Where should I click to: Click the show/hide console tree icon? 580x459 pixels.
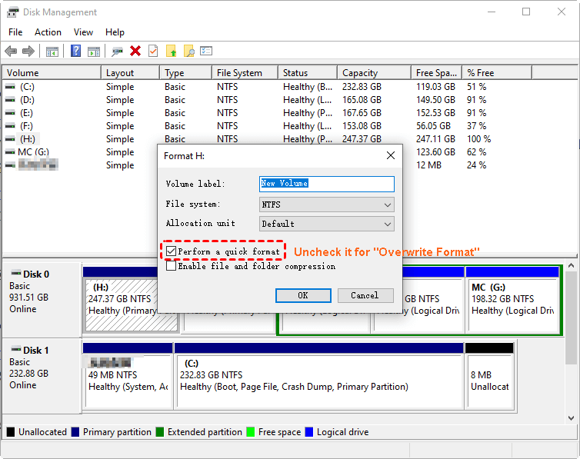[52, 52]
